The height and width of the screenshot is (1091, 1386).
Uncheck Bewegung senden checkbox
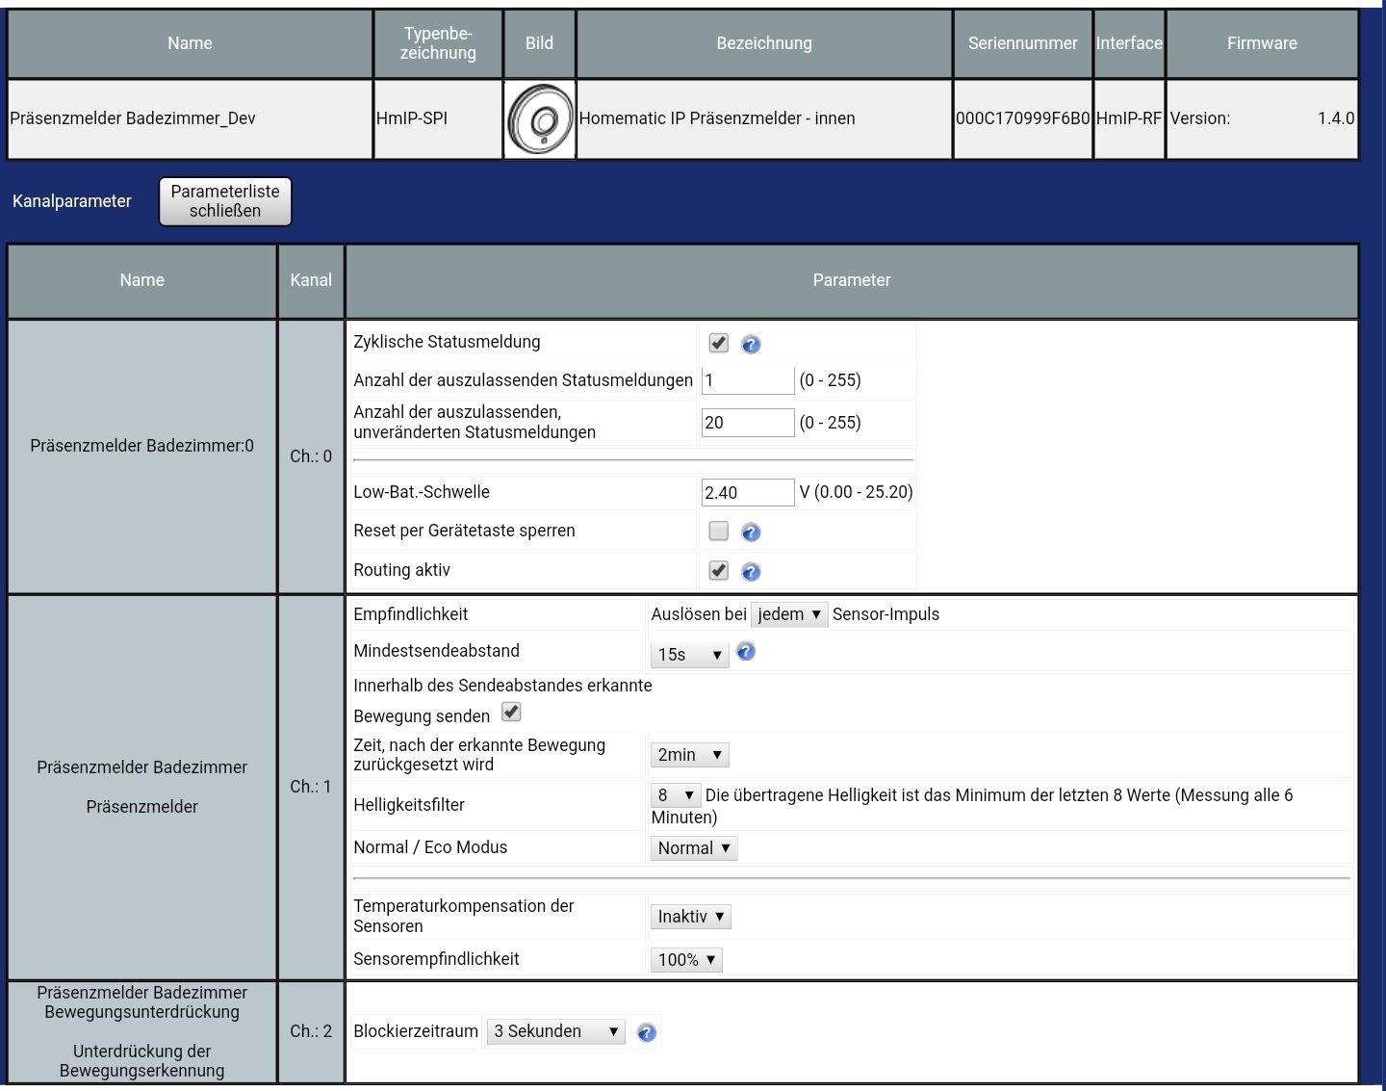511,713
